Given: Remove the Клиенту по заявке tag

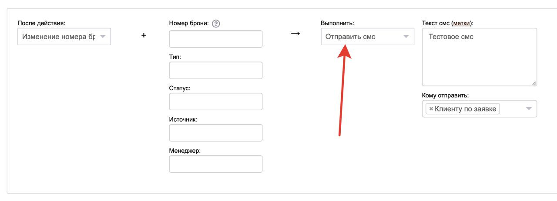Looking at the screenshot, I should pyautogui.click(x=431, y=109).
